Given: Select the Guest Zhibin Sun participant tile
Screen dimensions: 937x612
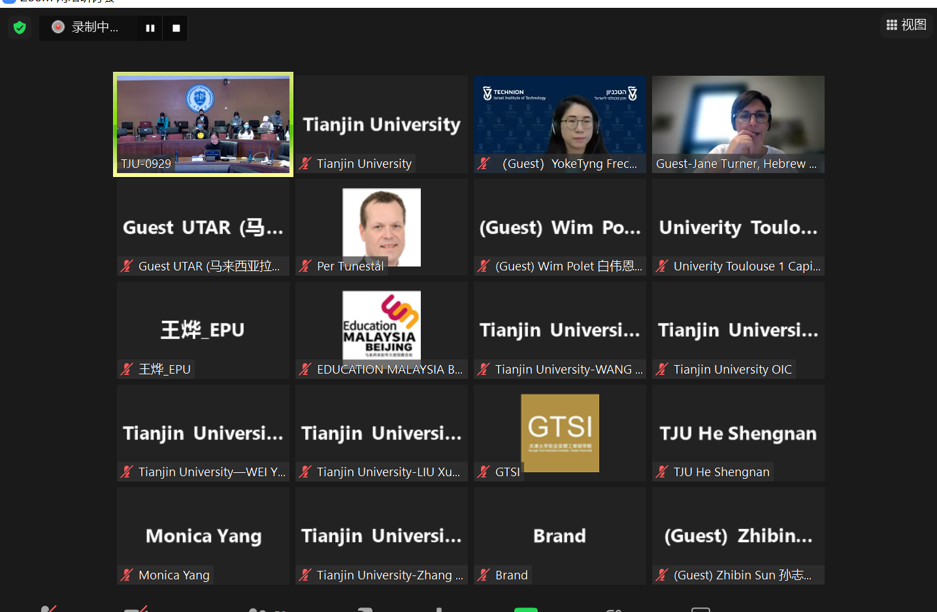Looking at the screenshot, I should click(x=738, y=536).
